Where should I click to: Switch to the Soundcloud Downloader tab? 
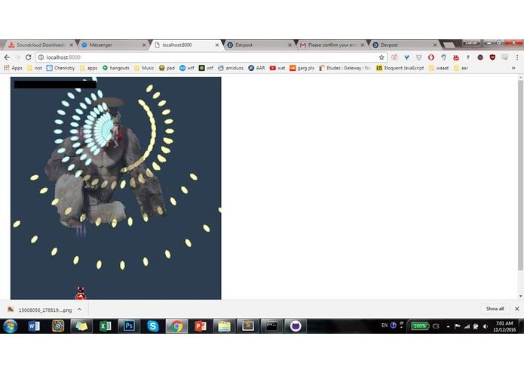tap(40, 45)
